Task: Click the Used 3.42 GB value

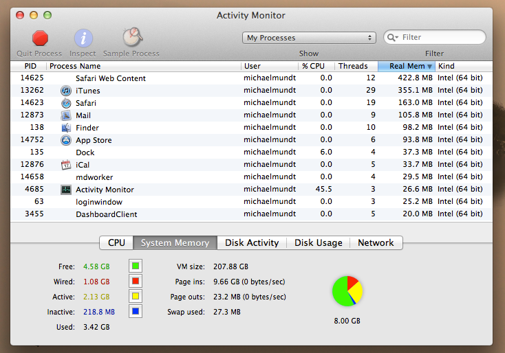Action: [96, 328]
